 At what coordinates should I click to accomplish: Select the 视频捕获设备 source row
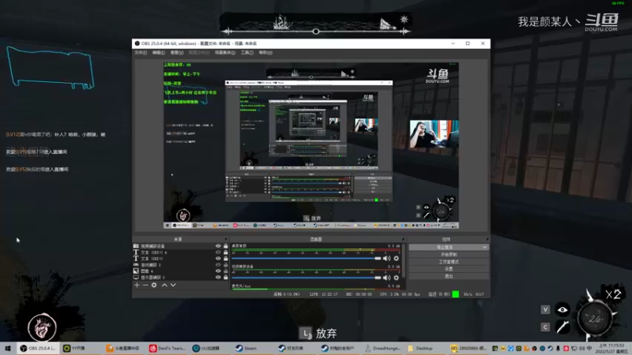click(x=180, y=246)
